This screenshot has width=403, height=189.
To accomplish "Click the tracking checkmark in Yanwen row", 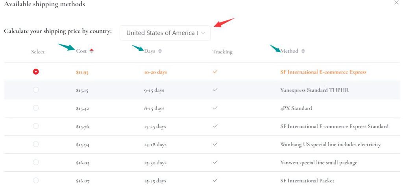I will 215,162.
